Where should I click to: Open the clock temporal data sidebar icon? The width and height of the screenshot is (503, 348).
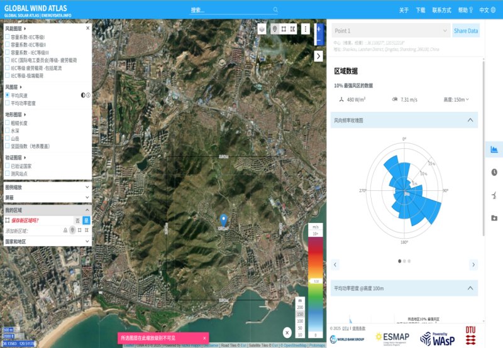[494, 172]
